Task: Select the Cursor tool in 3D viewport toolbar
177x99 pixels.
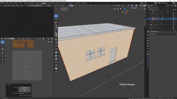Action: coord(56,12)
